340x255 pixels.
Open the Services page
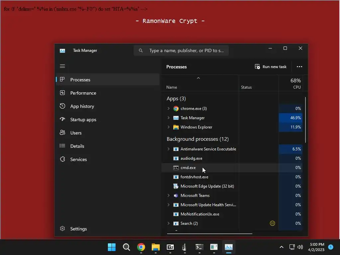[108, 159]
